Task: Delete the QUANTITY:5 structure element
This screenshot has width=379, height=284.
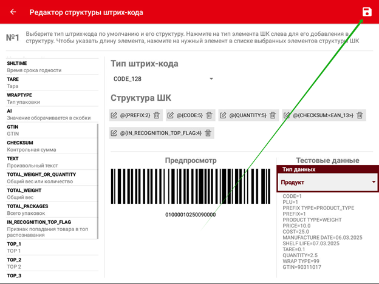Action: 273,115
